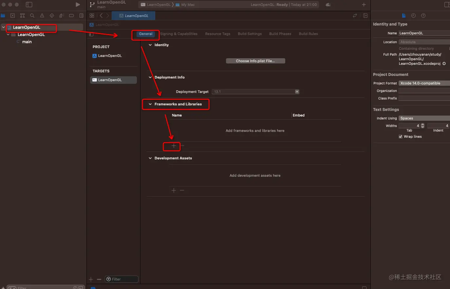The height and width of the screenshot is (289, 450).
Task: Choose the My Mac run destination
Action: pyautogui.click(x=185, y=5)
